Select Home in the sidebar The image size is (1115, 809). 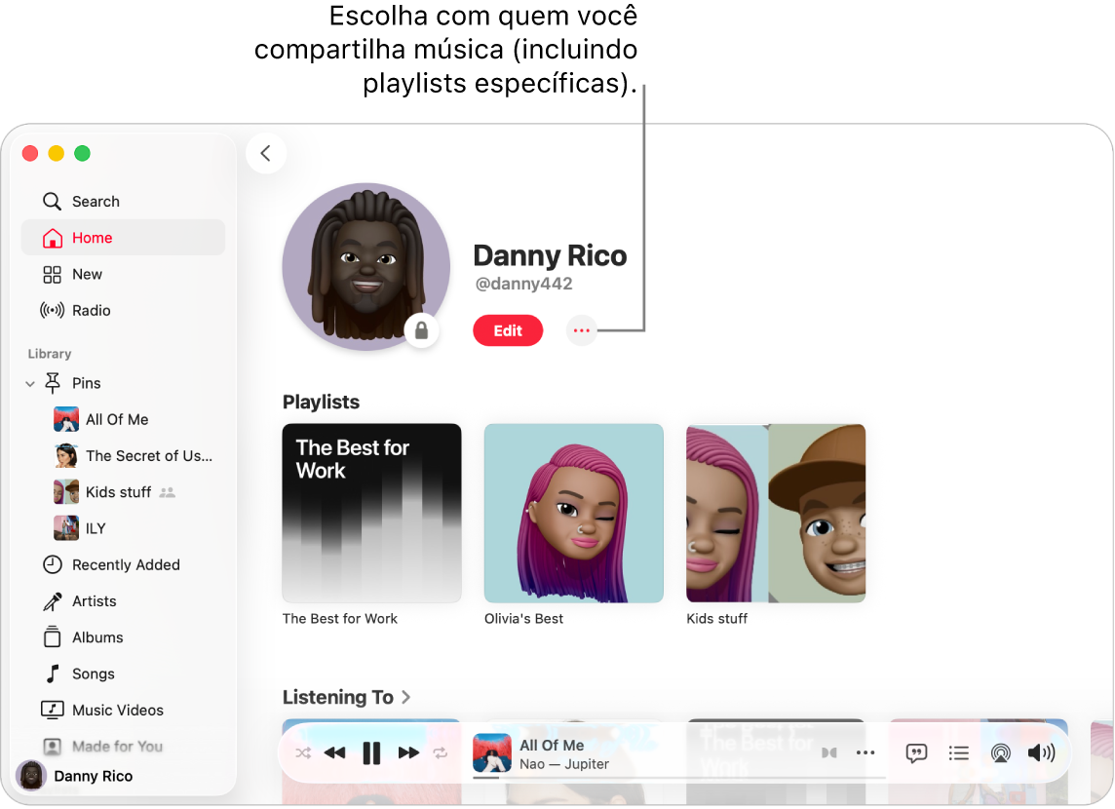(93, 237)
